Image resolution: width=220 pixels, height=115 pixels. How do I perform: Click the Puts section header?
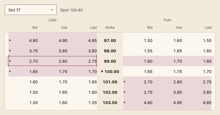167,20
